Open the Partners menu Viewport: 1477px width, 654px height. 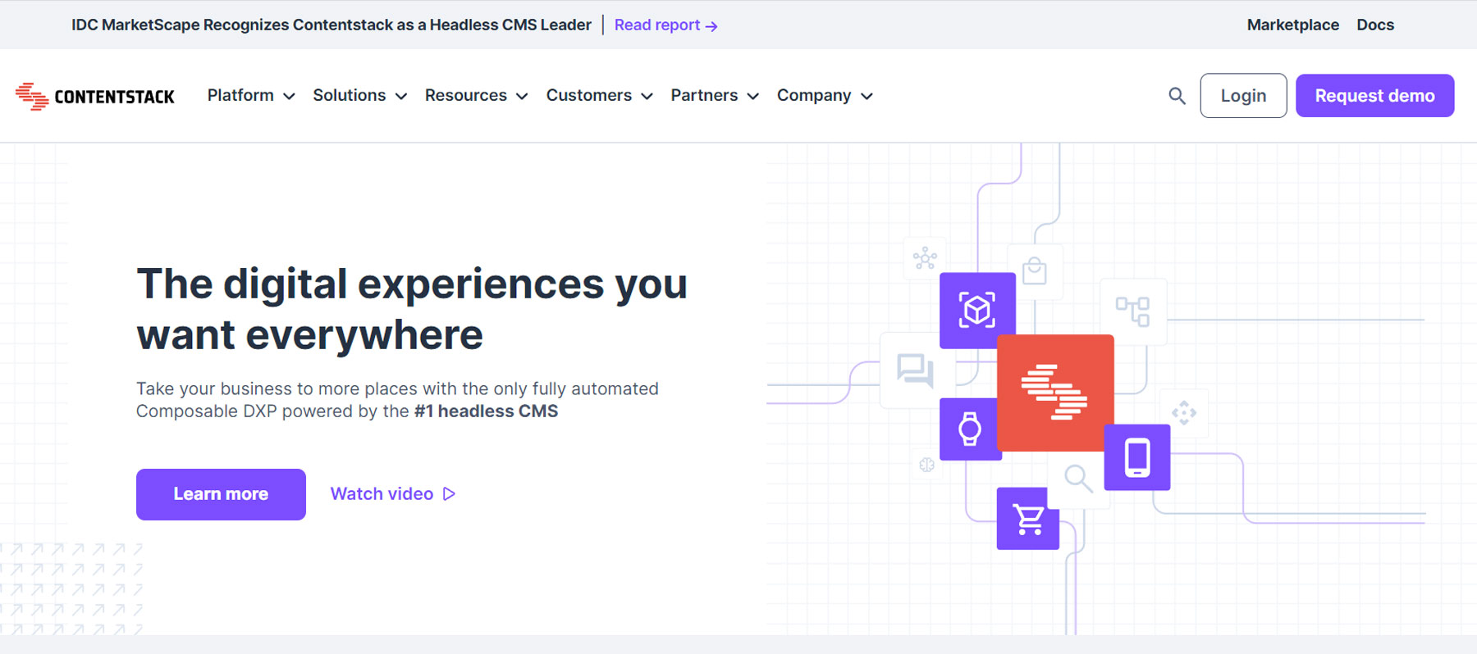coord(715,96)
